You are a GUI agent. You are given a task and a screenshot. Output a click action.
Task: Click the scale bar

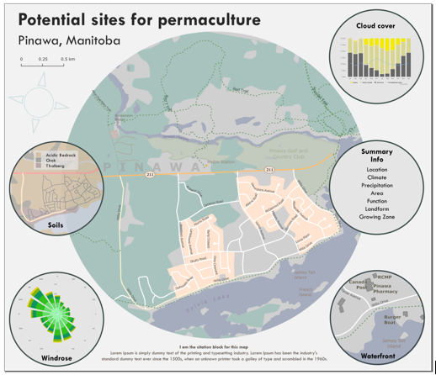pyautogui.click(x=42, y=65)
